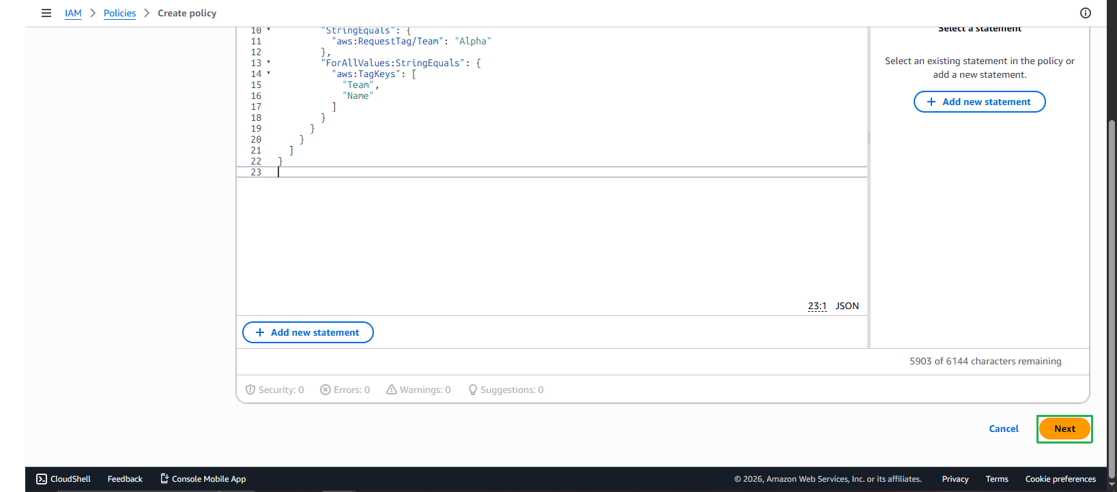Click the characters remaining counter
The width and height of the screenshot is (1117, 492).
[985, 361]
